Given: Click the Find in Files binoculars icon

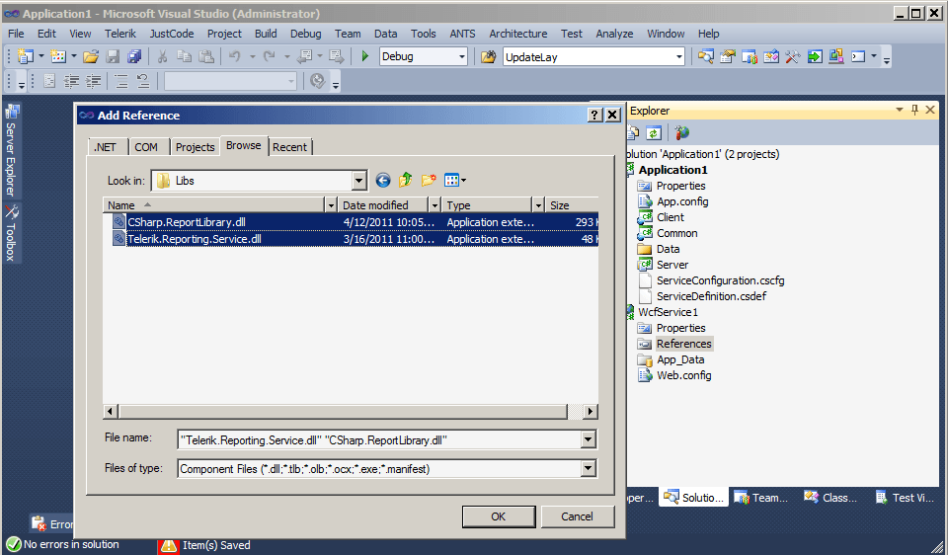Looking at the screenshot, I should click(488, 57).
